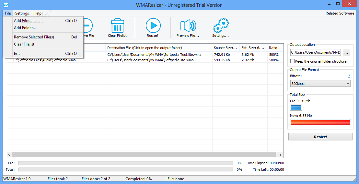
Task: Open destination folder for Softpedia Test.lite.wma
Action: (154, 55)
